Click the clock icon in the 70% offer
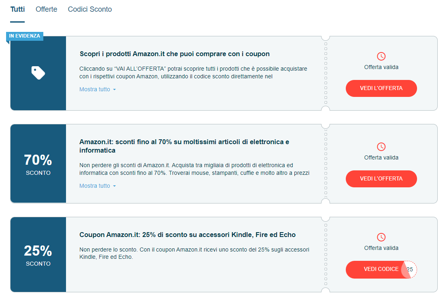The height and width of the screenshot is (302, 447). click(x=381, y=147)
